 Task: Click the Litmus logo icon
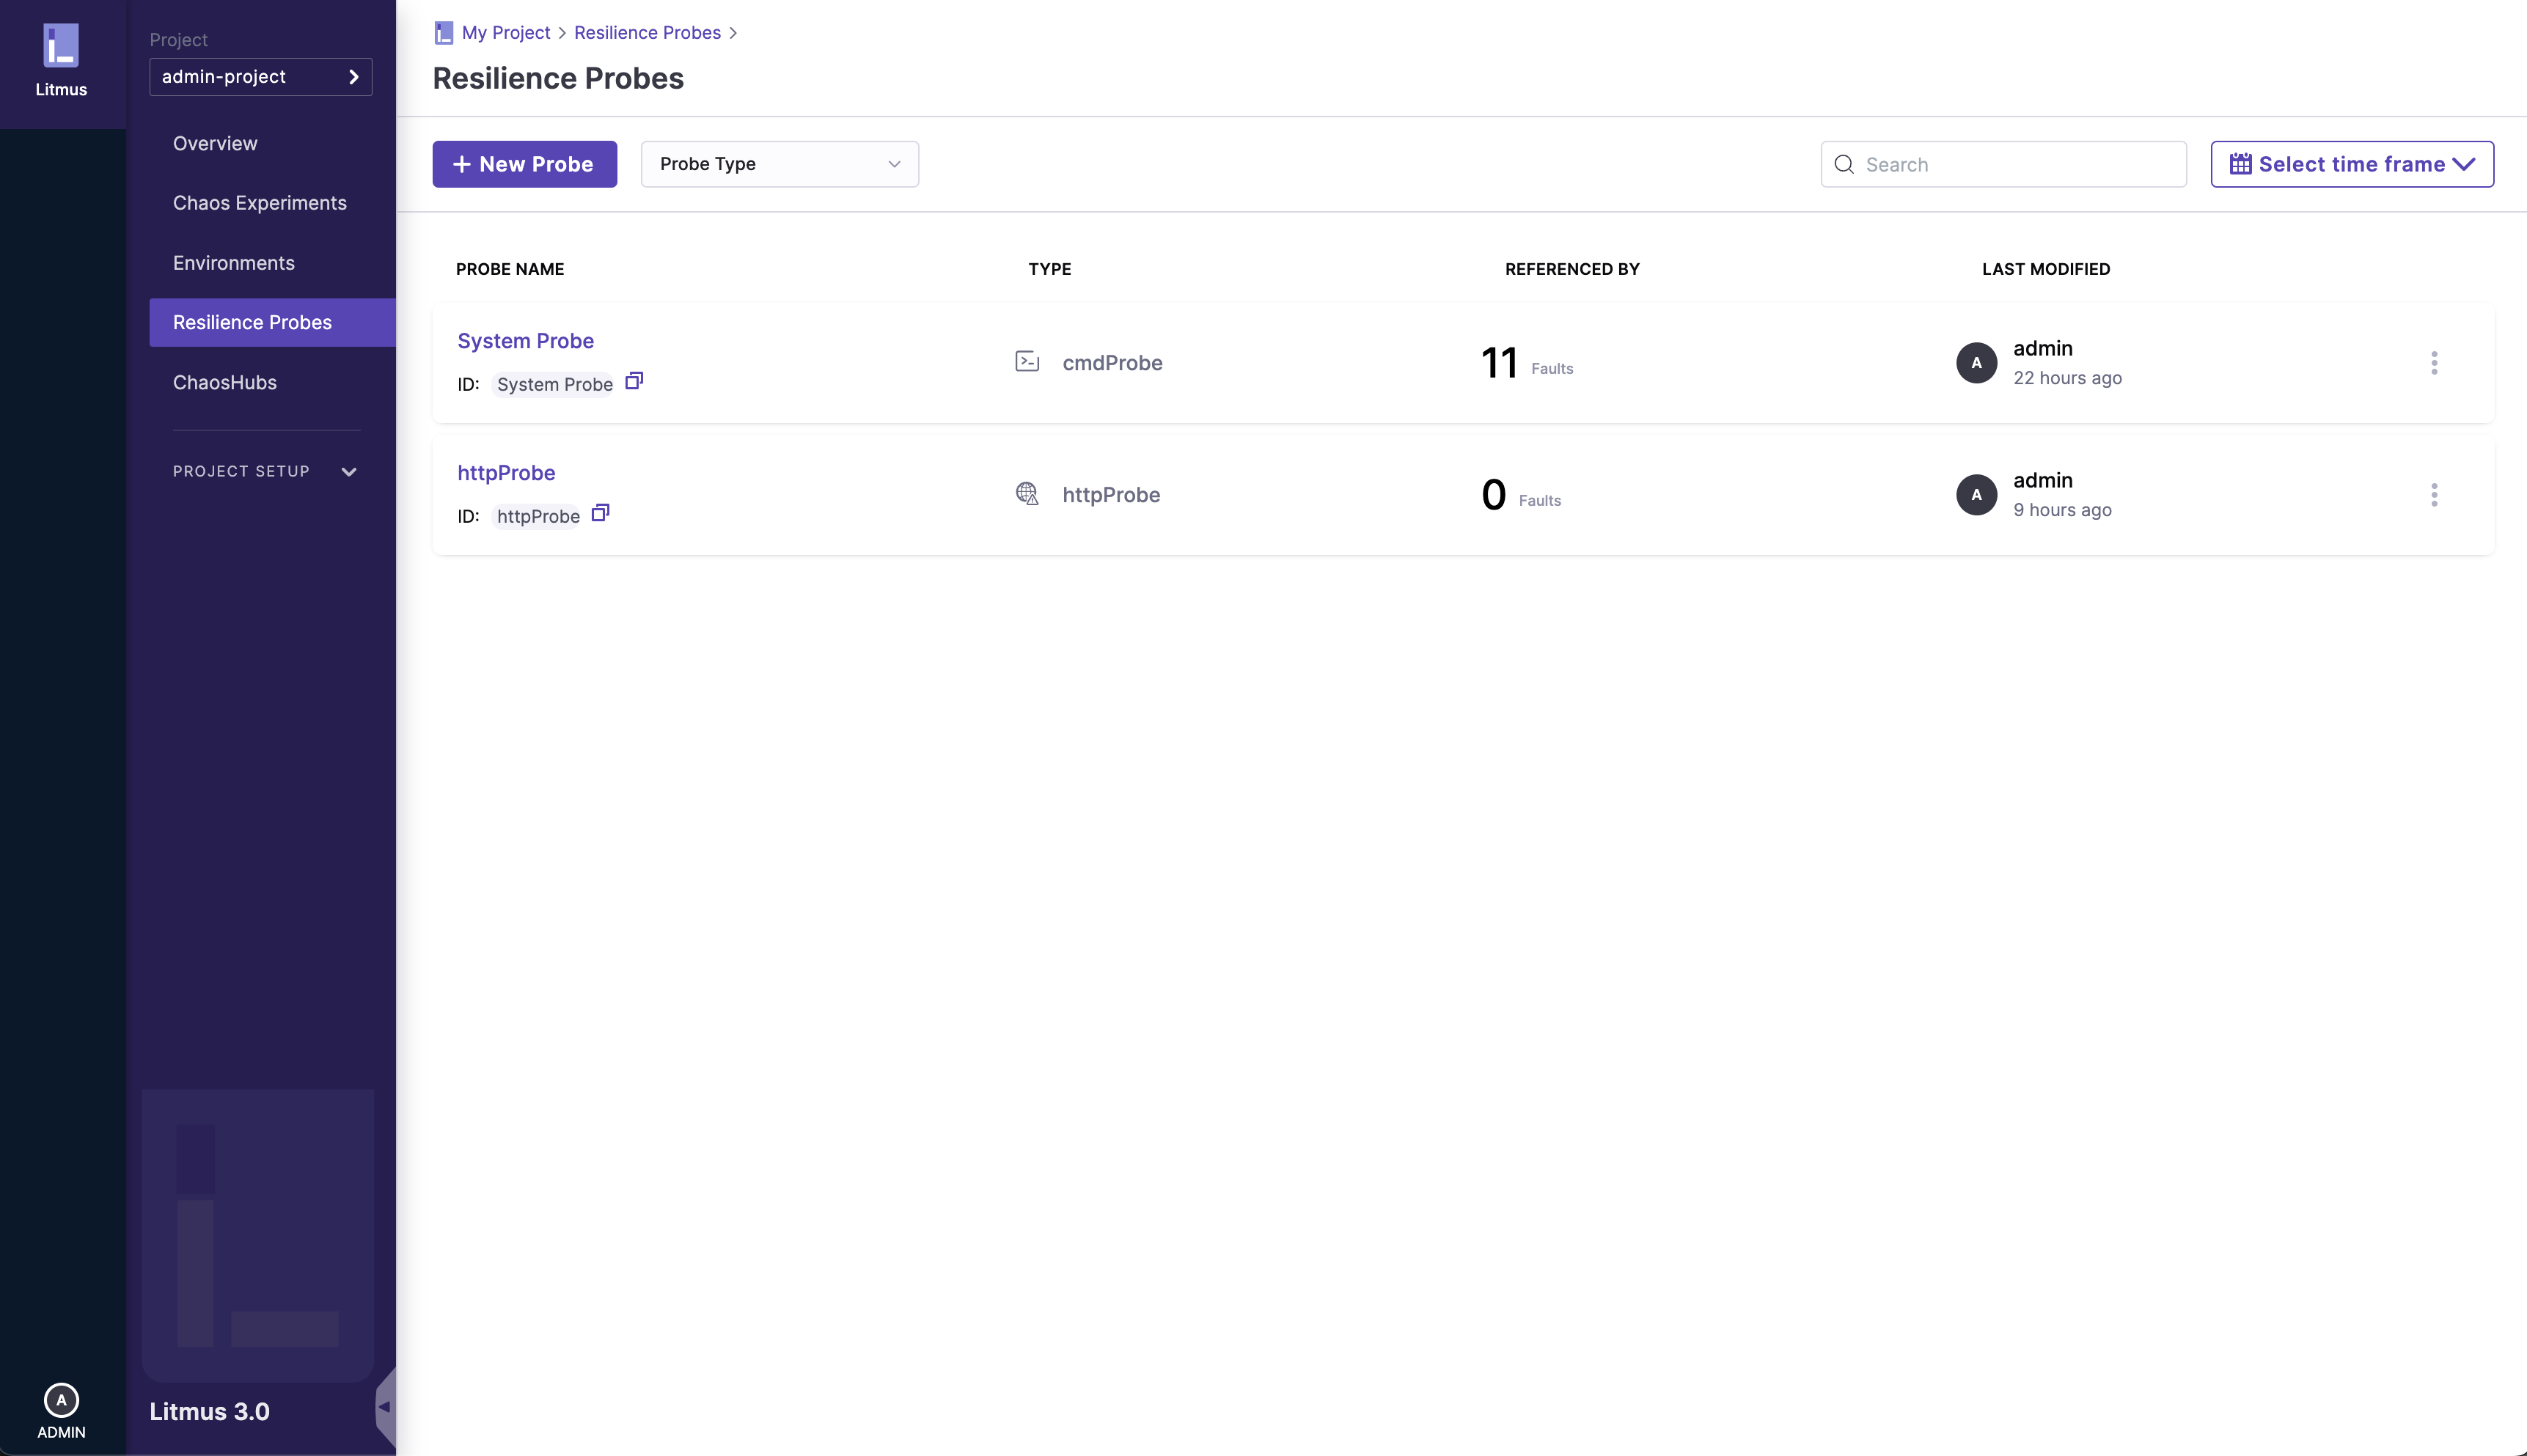click(61, 46)
